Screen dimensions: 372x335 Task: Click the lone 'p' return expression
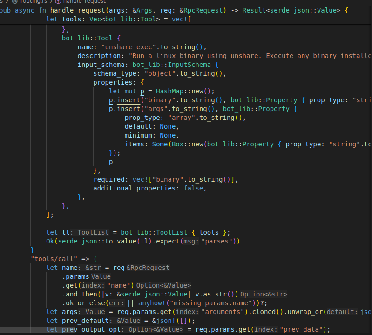point(111,163)
